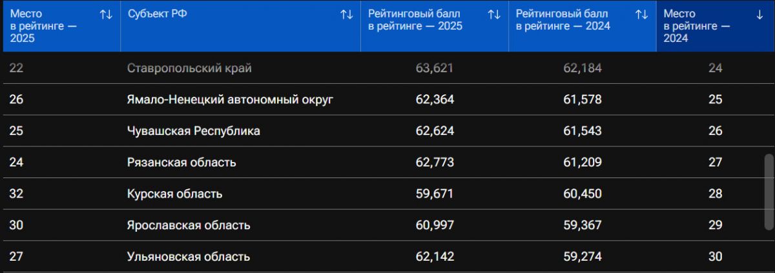Screen dimensions: 775x273
Task: Click 2025 score 62,364 cell
Action: (x=435, y=99)
